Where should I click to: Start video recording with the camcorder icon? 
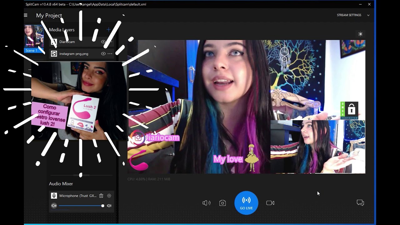pyautogui.click(x=270, y=203)
